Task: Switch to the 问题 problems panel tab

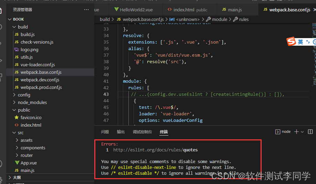Action: pos(105,132)
